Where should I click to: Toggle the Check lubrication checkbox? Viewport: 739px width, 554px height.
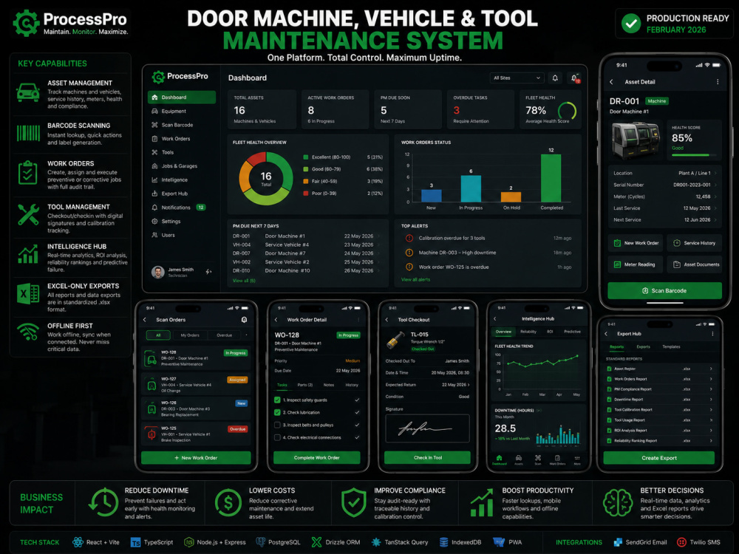pos(277,412)
